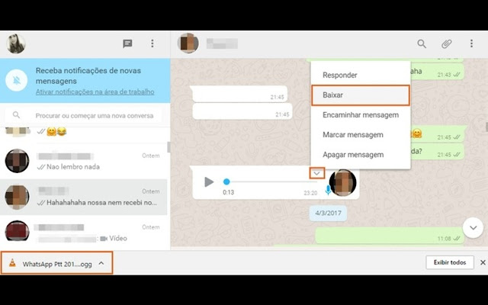The image size is (488, 305).
Task: Click the audio message progress slider
Action: (267, 182)
